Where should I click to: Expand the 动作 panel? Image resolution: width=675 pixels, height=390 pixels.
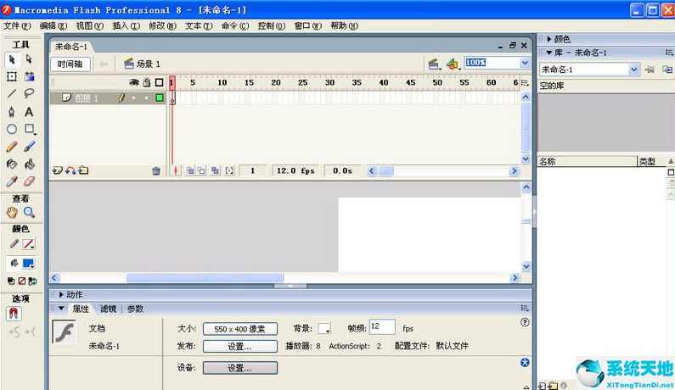tap(61, 294)
